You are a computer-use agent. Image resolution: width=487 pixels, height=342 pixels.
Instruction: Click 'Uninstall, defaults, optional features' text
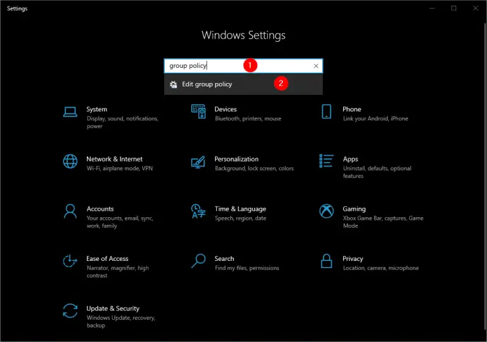point(377,172)
